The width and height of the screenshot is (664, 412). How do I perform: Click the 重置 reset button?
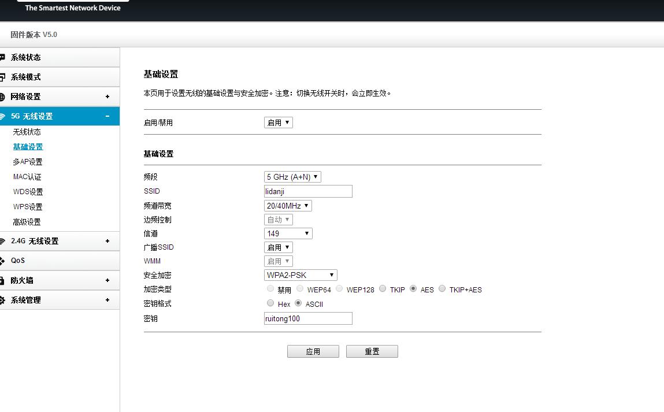[372, 351]
